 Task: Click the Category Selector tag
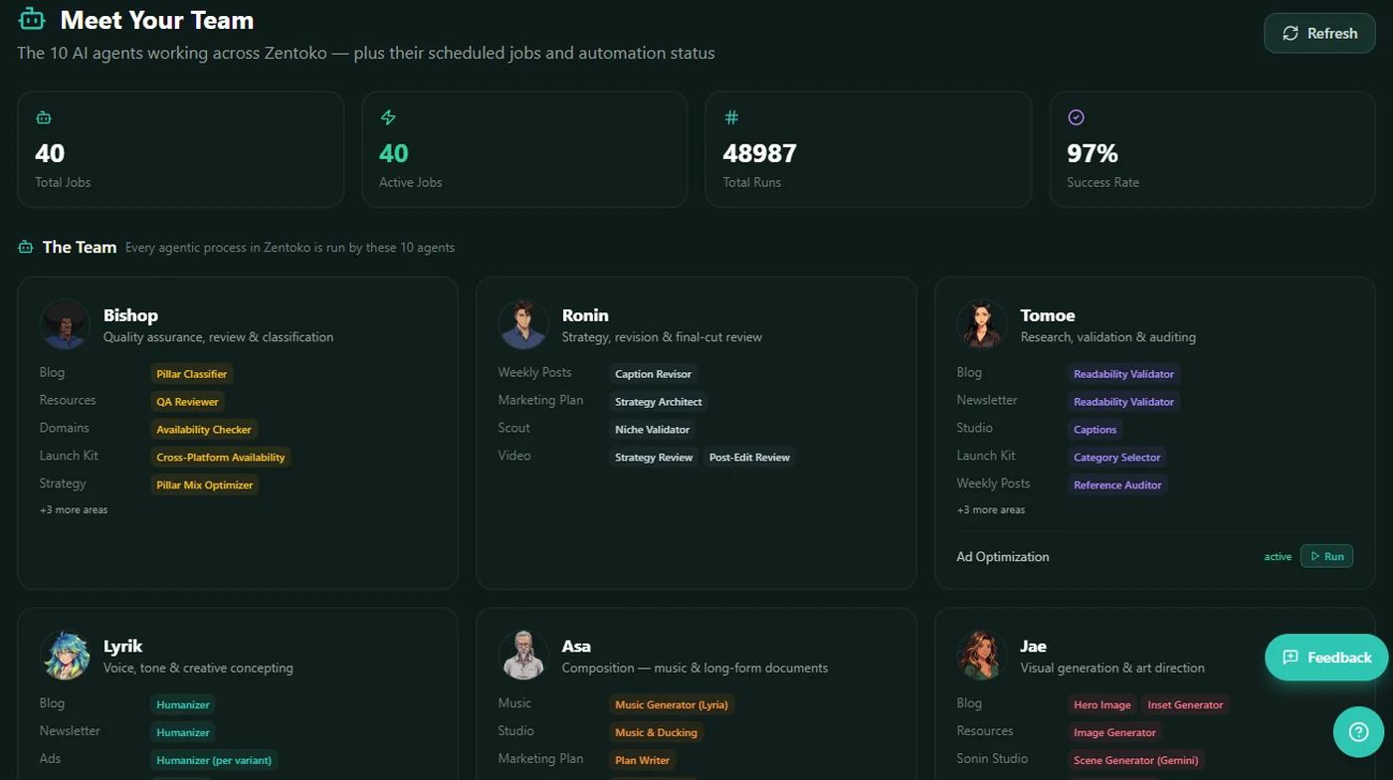1117,458
